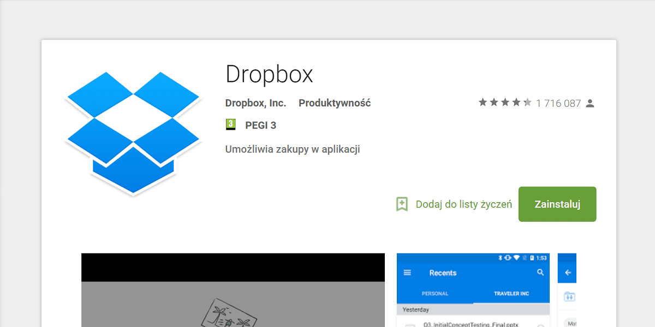Viewport: 655px width, 327px height.
Task: Click the green wishlist bookmark icon
Action: [x=402, y=204]
